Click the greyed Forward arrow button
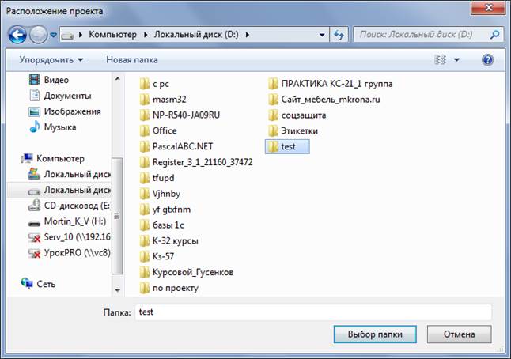The image size is (511, 359). point(39,35)
